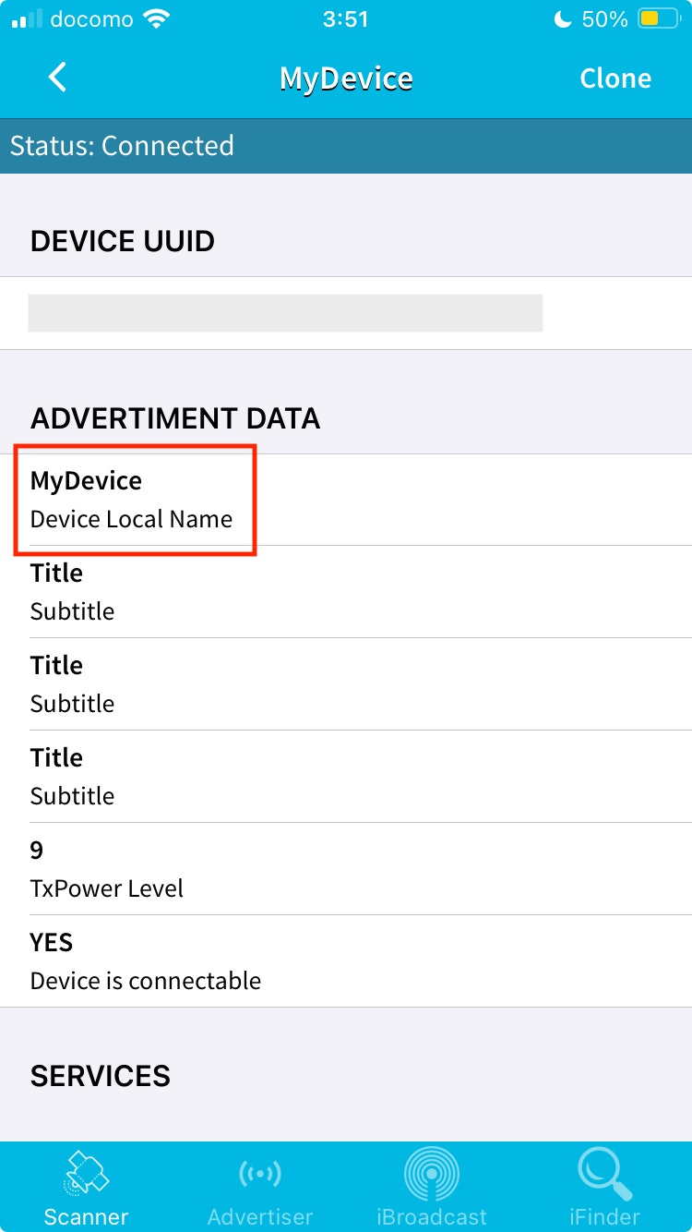The height and width of the screenshot is (1232, 692).
Task: Tap the Clone button
Action: point(615,79)
